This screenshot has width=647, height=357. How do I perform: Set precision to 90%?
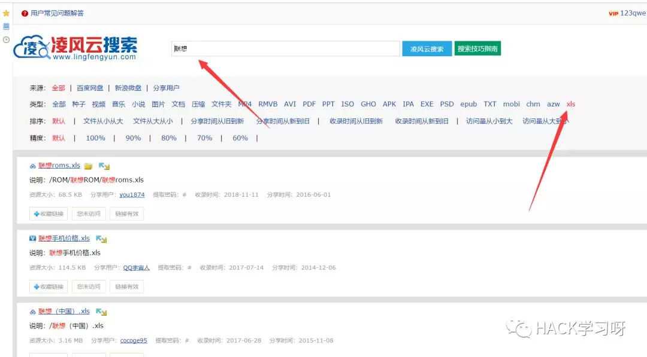pos(133,138)
